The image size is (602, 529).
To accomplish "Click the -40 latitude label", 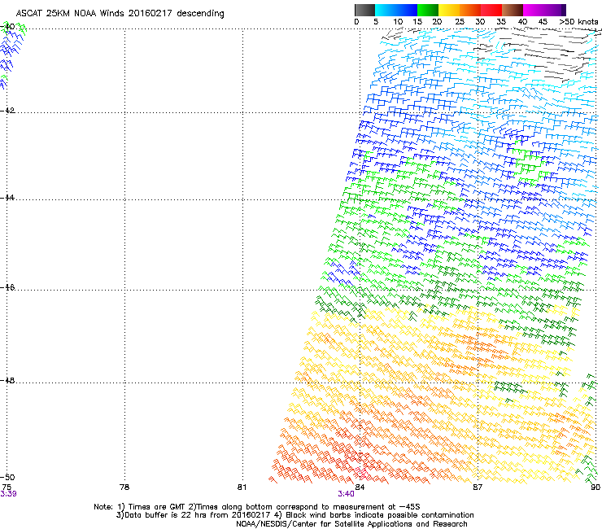I will (7, 27).
